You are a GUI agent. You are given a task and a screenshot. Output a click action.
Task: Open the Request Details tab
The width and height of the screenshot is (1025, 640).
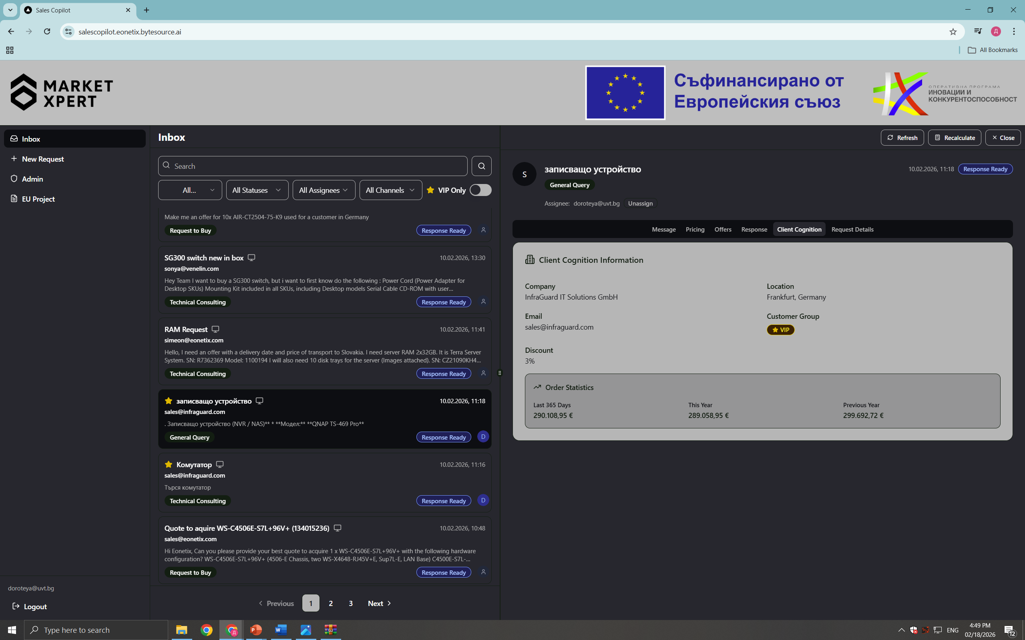[x=852, y=230]
